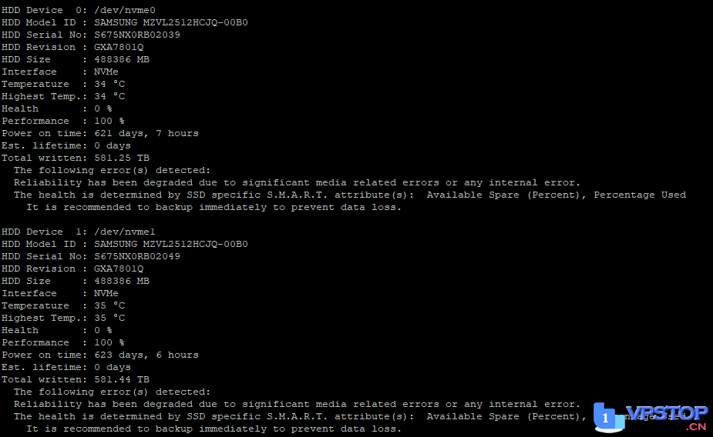Click the 621 days, 7 hours power-on value
Image resolution: width=713 pixels, height=437 pixels.
coord(146,133)
